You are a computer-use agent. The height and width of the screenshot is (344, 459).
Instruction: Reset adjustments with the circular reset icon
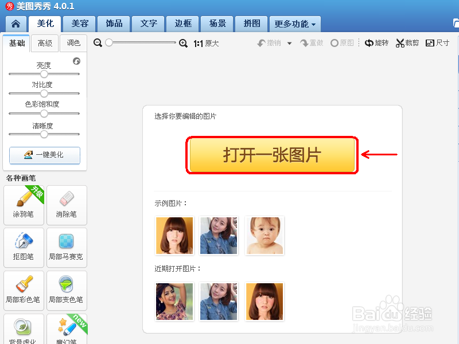point(76,61)
